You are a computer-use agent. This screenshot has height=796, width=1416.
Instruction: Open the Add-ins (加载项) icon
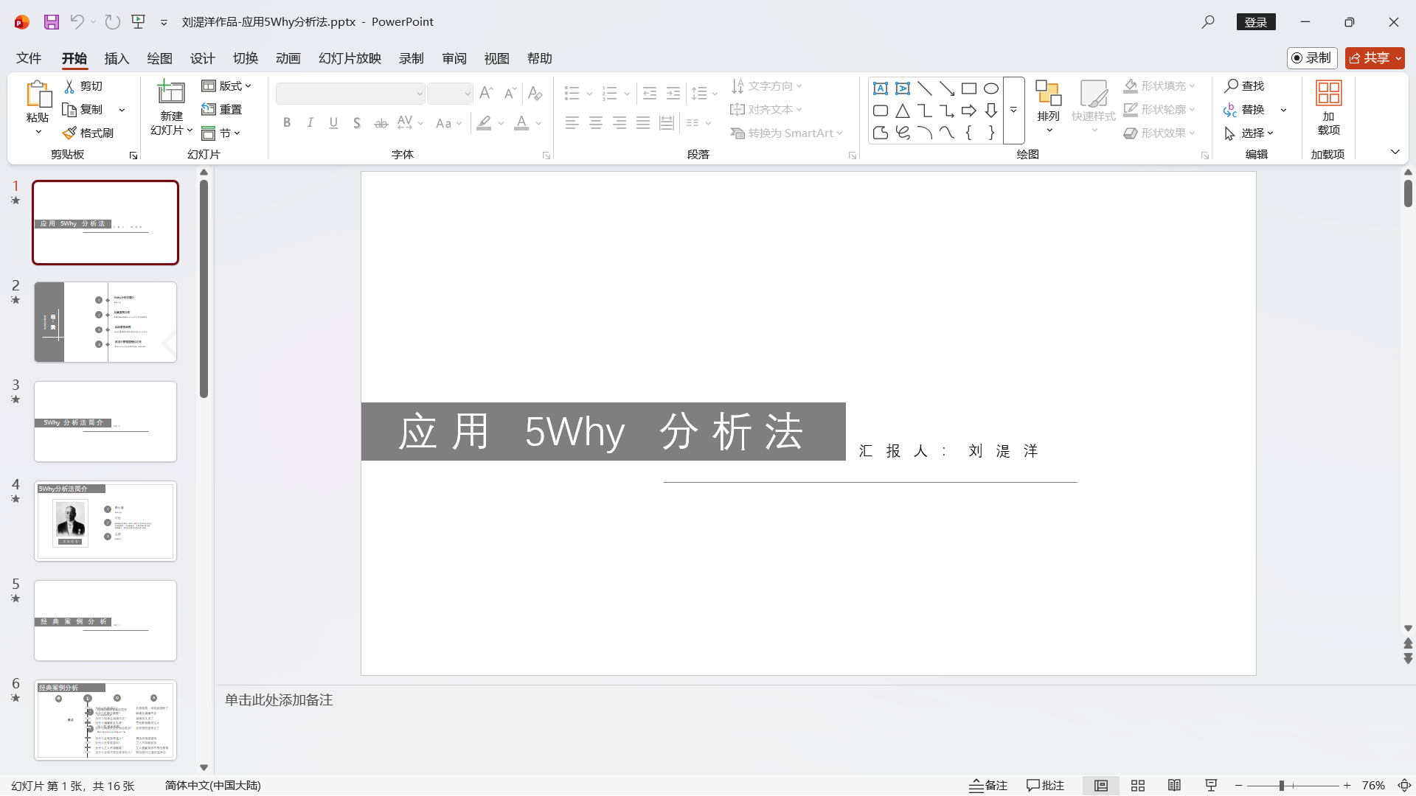point(1328,94)
